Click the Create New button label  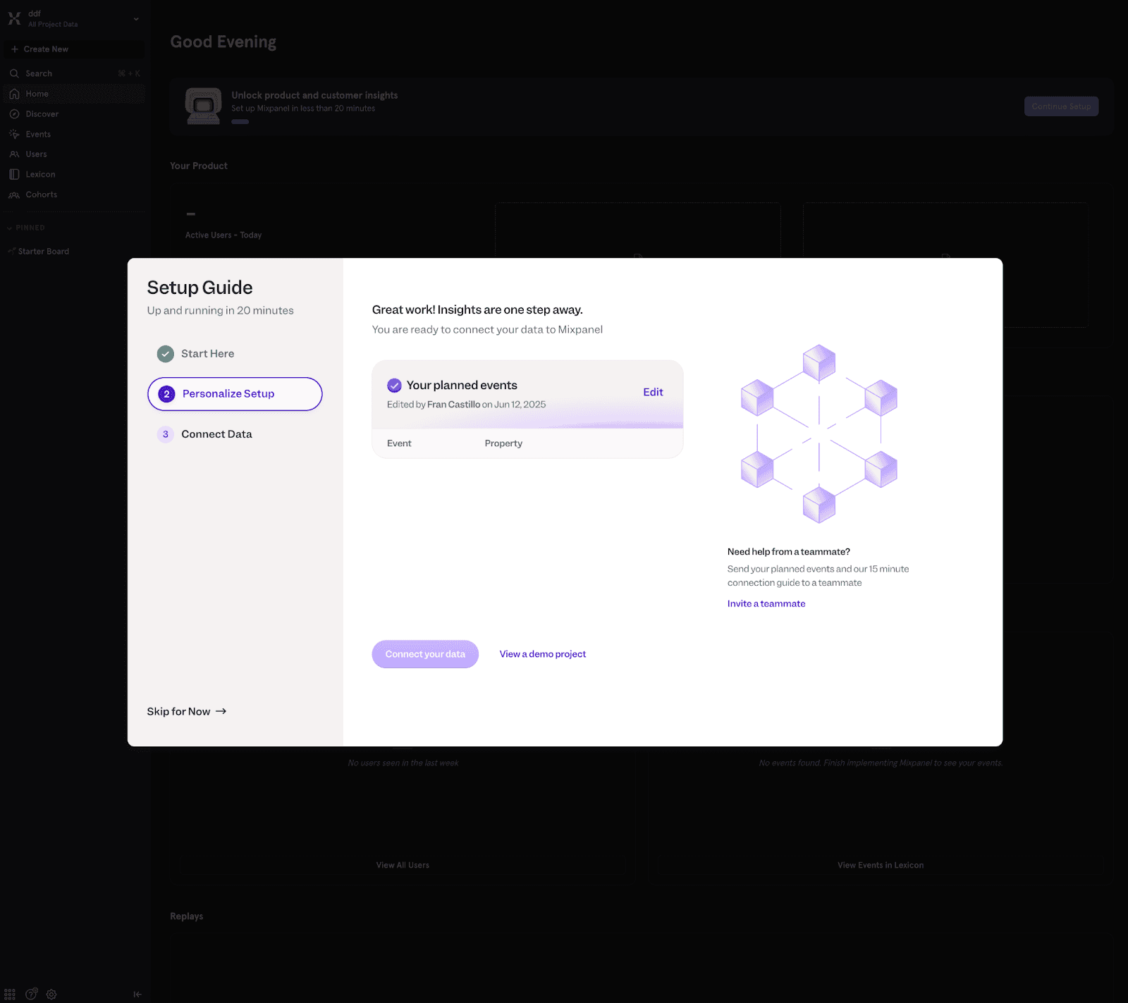tap(46, 49)
